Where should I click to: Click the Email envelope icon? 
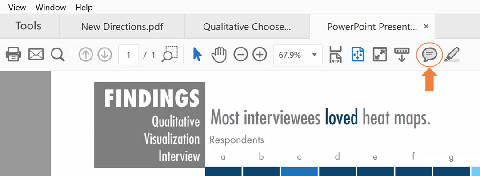click(36, 55)
